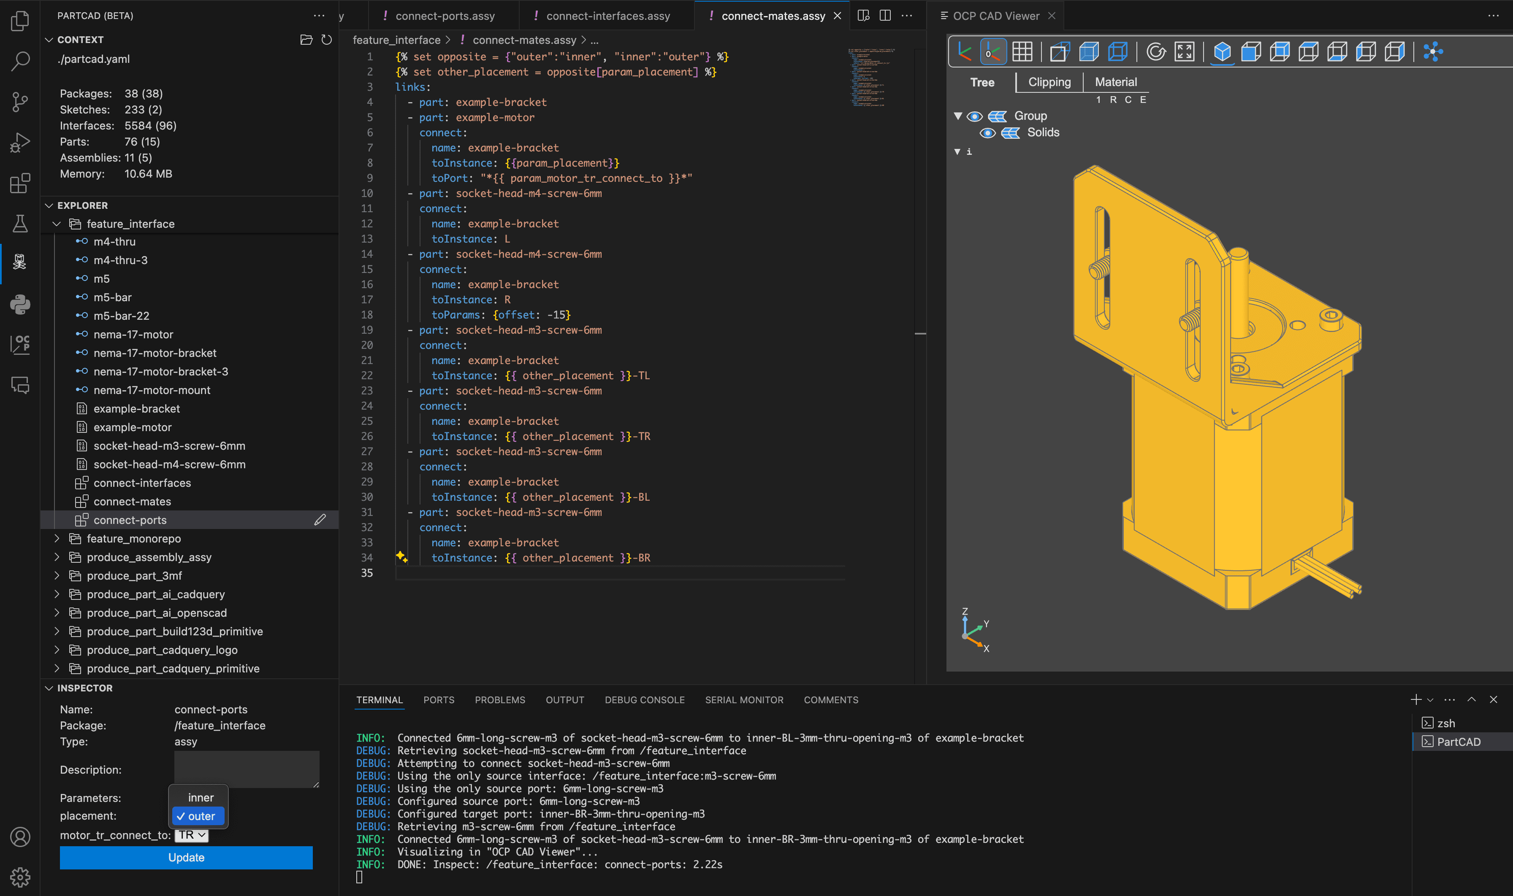This screenshot has width=1513, height=896.
Task: Switch to bottom face view cube
Action: [1337, 52]
